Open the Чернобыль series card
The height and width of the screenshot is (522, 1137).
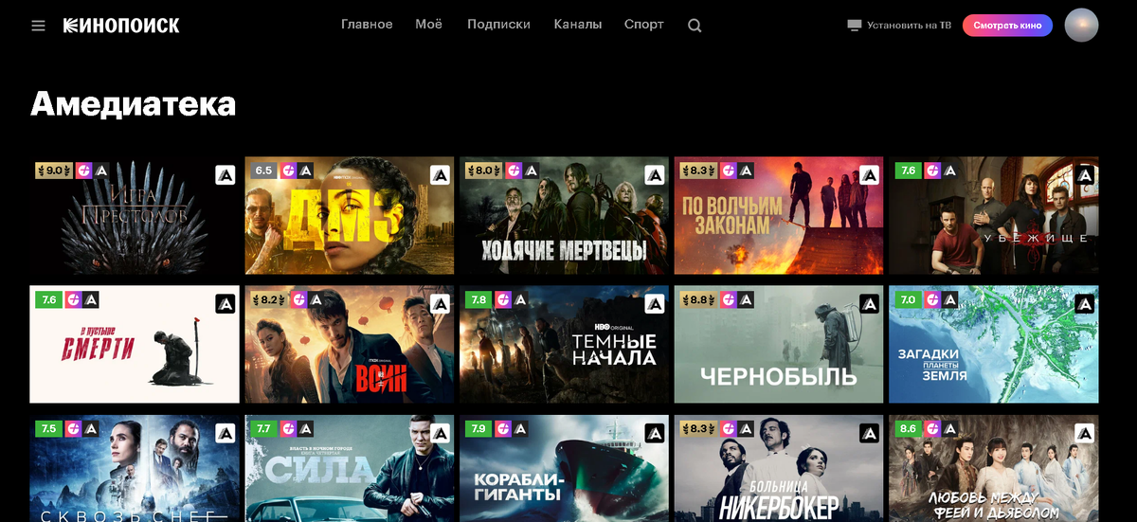[779, 345]
